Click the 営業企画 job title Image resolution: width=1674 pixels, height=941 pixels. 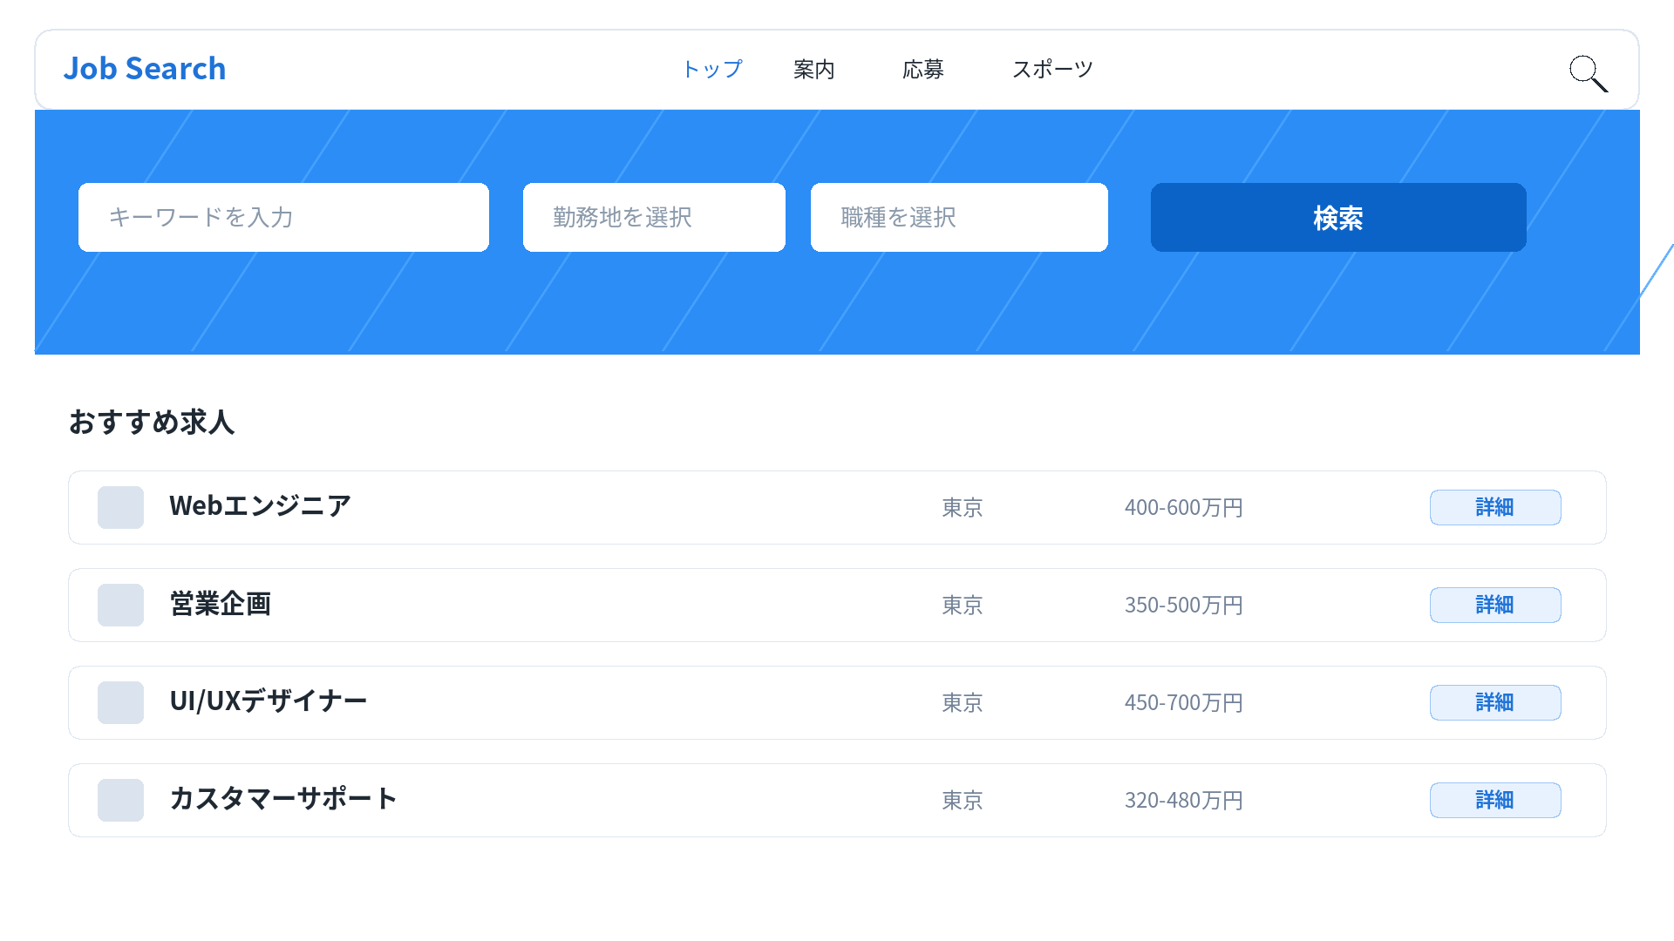pyautogui.click(x=221, y=604)
